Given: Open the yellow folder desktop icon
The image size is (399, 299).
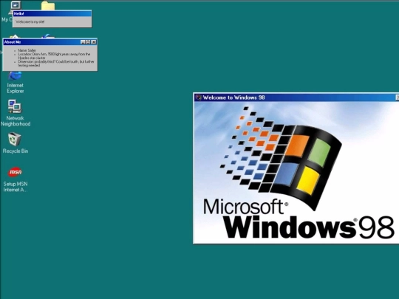Looking at the screenshot, I should click(x=48, y=6).
